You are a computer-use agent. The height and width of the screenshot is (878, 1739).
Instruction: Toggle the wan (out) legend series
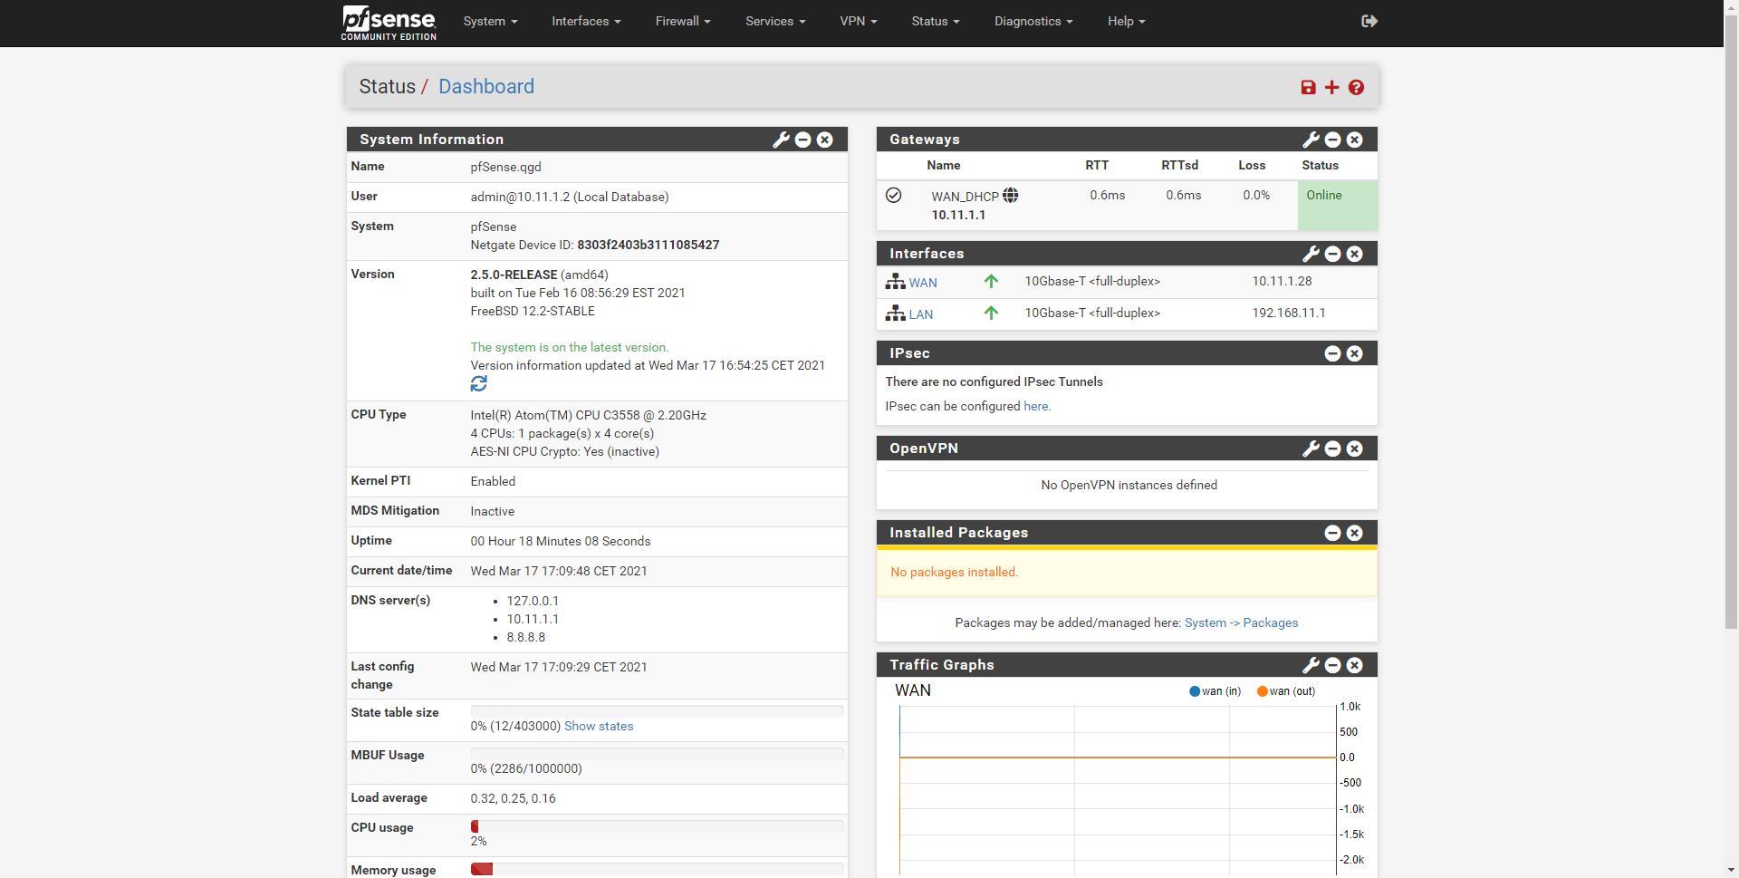pos(1286,691)
